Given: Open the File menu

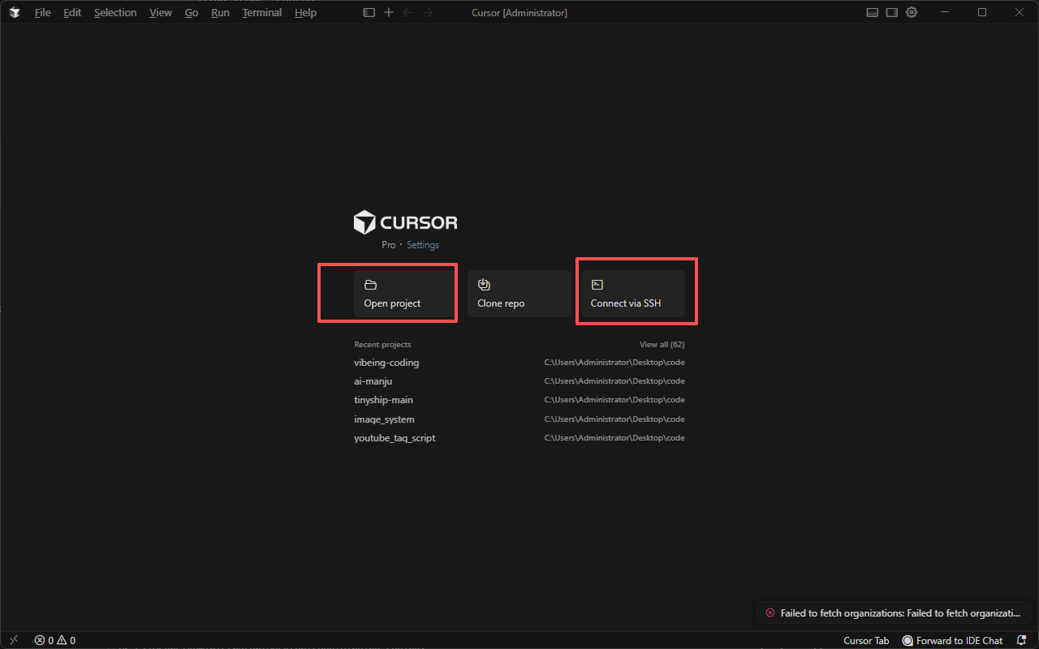Looking at the screenshot, I should click(42, 12).
